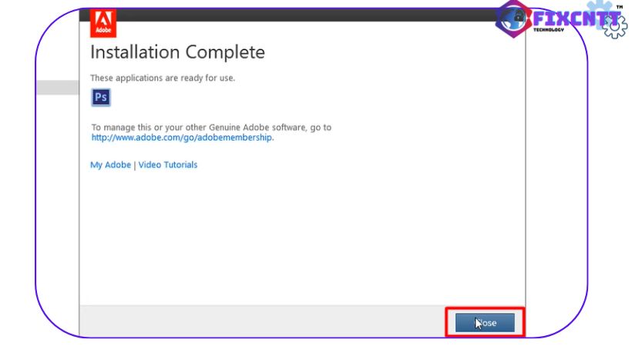
Task: Click the 'These applications are ready for use.' text
Action: click(163, 78)
